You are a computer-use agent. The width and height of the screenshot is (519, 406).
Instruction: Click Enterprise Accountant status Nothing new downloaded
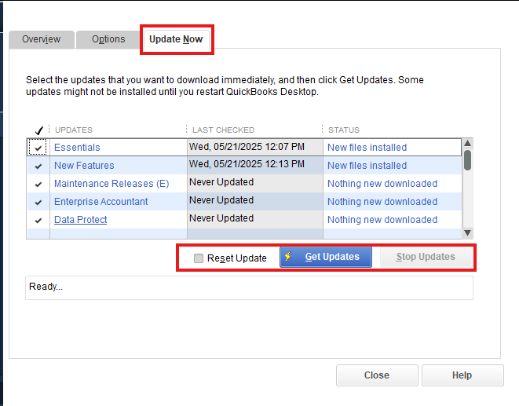tap(382, 201)
